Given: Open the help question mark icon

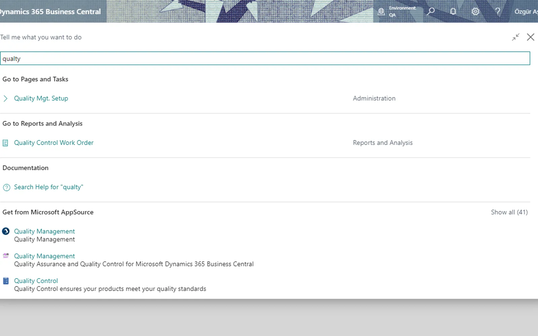Looking at the screenshot, I should pos(498,11).
